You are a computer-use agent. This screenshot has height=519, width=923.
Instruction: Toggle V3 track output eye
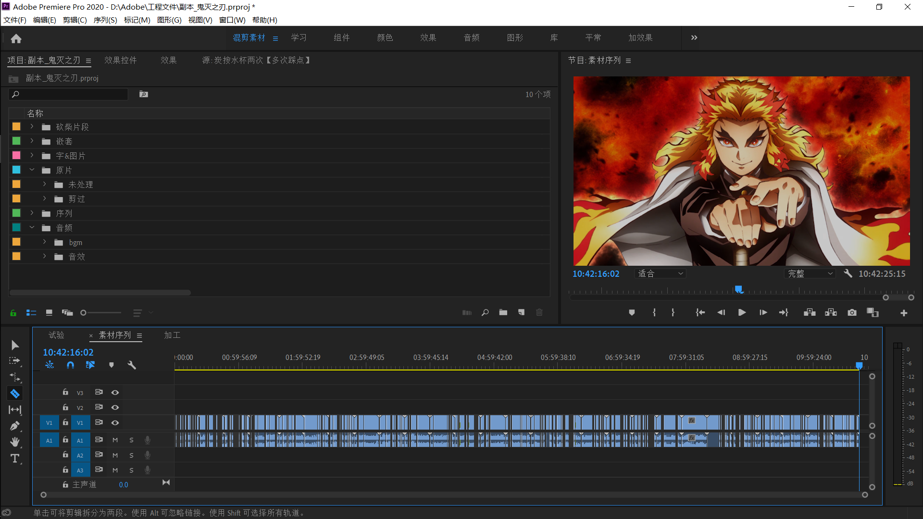pos(115,393)
